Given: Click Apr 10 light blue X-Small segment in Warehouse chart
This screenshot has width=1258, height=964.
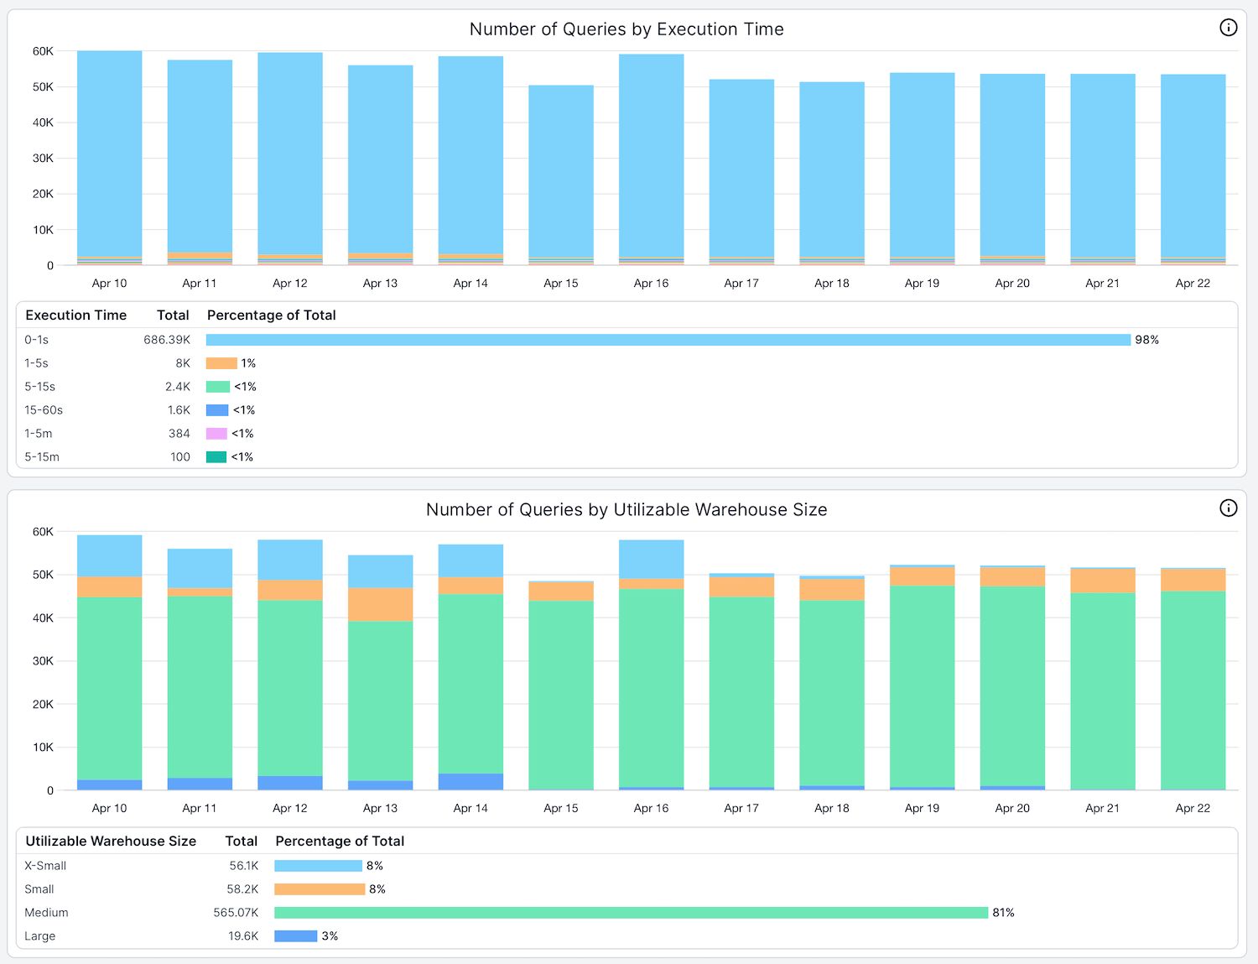Looking at the screenshot, I should 109,555.
